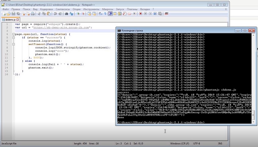Stop macro recording toolbar icon
The image size is (258, 147).
[145, 14]
